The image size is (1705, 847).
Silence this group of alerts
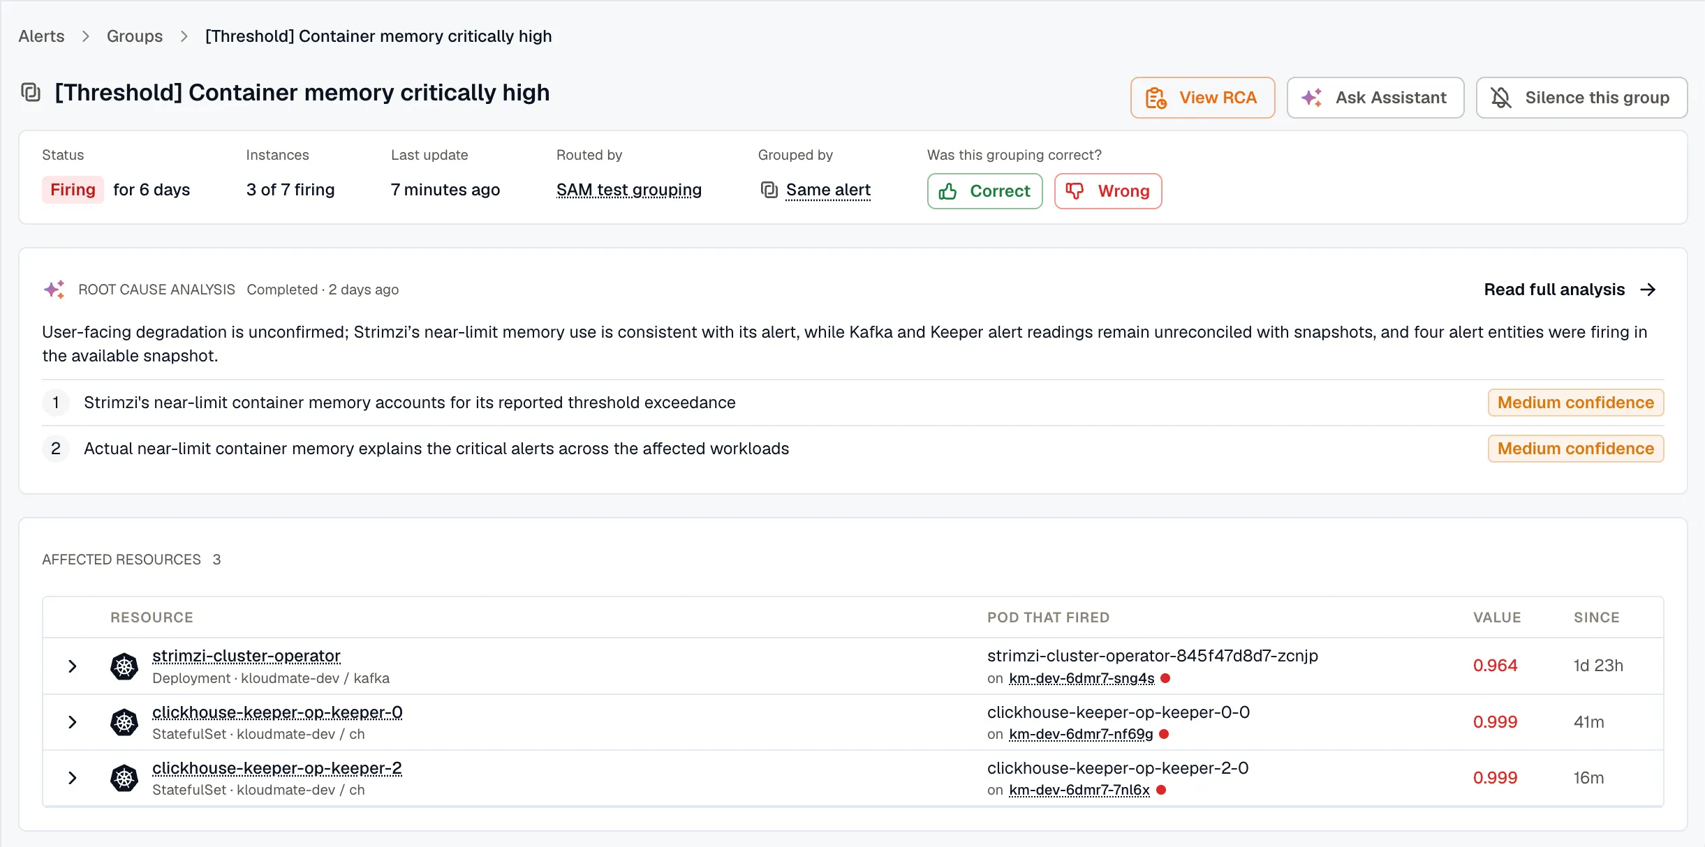point(1581,98)
